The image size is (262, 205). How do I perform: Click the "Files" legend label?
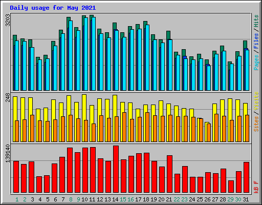coord(256,41)
